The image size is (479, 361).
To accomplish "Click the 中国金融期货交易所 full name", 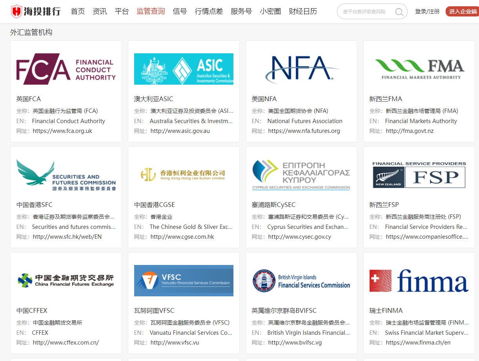I will pos(58,323).
